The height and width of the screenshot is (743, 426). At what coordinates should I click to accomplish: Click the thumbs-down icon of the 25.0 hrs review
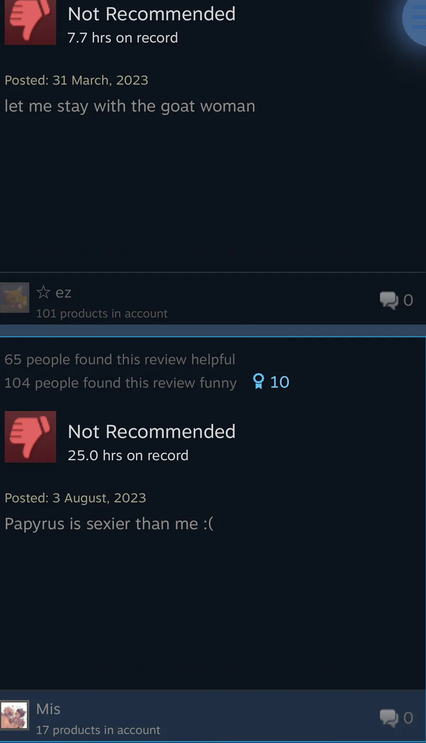pyautogui.click(x=30, y=437)
